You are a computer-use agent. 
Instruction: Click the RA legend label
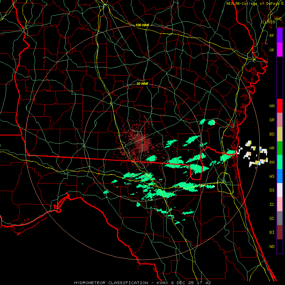(x=272, y=162)
